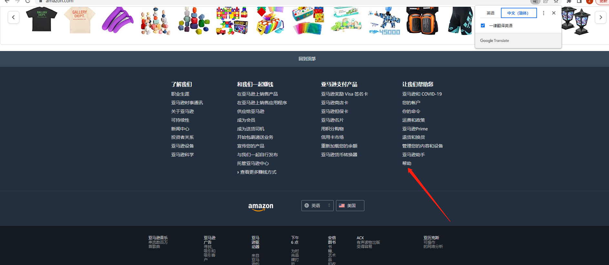The image size is (609, 265).
Task: Close the Google Translate popup
Action: [554, 13]
